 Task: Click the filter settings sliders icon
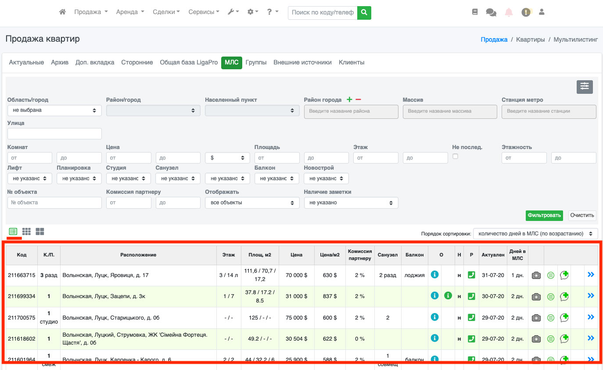(x=585, y=87)
